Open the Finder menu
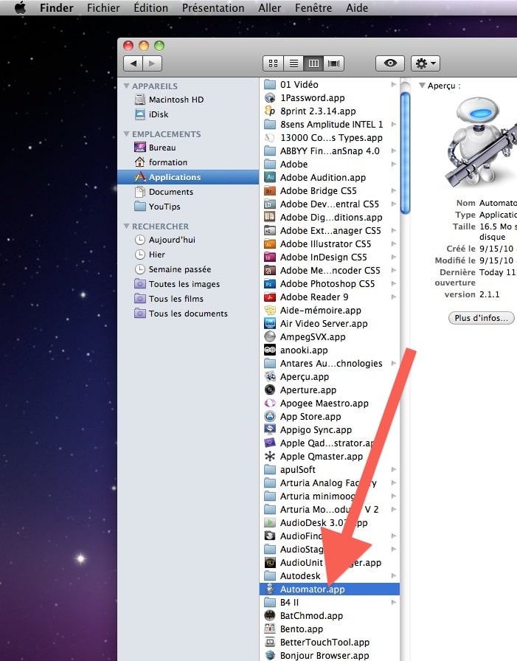Image resolution: width=517 pixels, height=661 pixels. 57,8
